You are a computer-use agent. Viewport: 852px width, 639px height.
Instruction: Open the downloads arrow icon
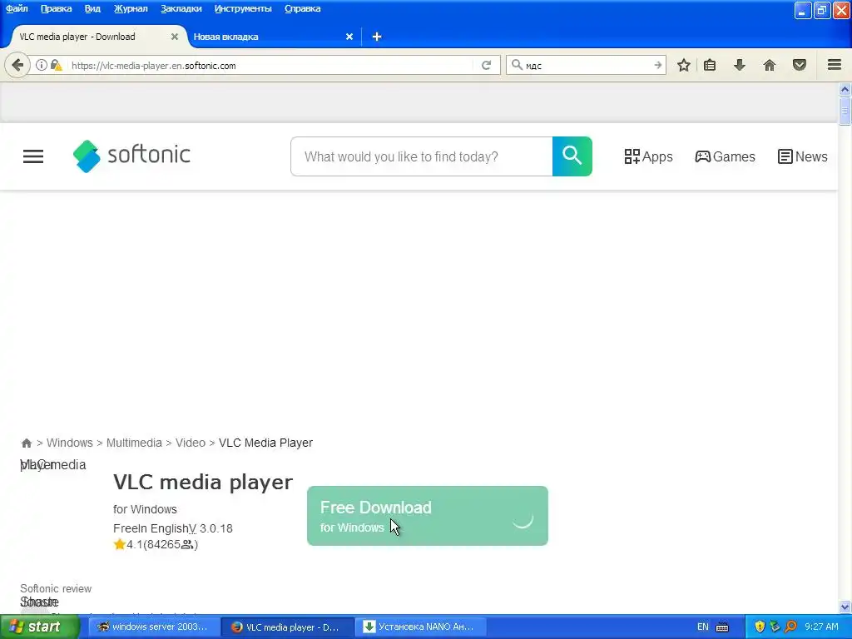tap(740, 65)
